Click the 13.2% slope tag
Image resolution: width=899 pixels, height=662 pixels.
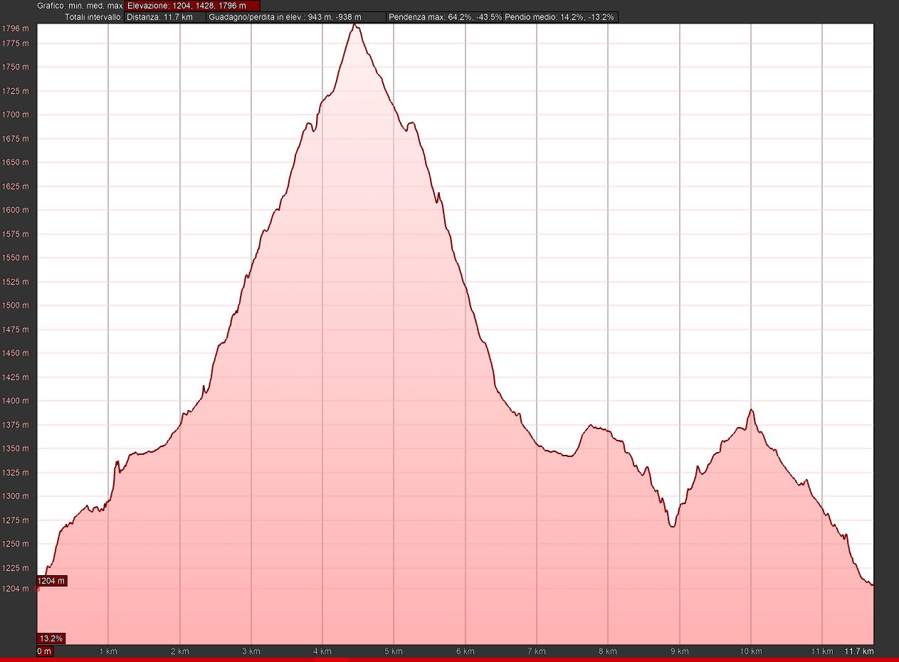click(51, 638)
